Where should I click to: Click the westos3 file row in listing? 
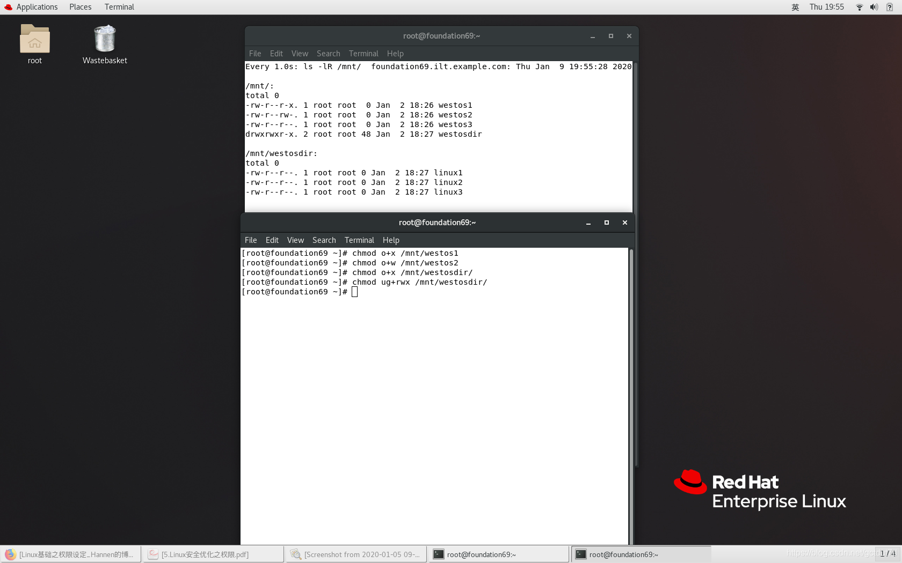[359, 124]
